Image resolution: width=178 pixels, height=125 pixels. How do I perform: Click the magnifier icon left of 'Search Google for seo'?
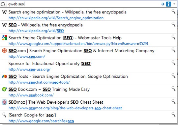[x=4, y=115]
